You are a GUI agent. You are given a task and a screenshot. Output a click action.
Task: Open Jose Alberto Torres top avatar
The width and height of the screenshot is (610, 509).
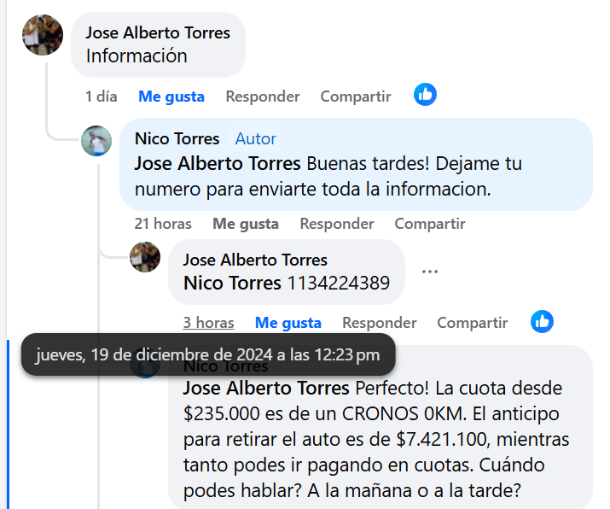(43, 35)
